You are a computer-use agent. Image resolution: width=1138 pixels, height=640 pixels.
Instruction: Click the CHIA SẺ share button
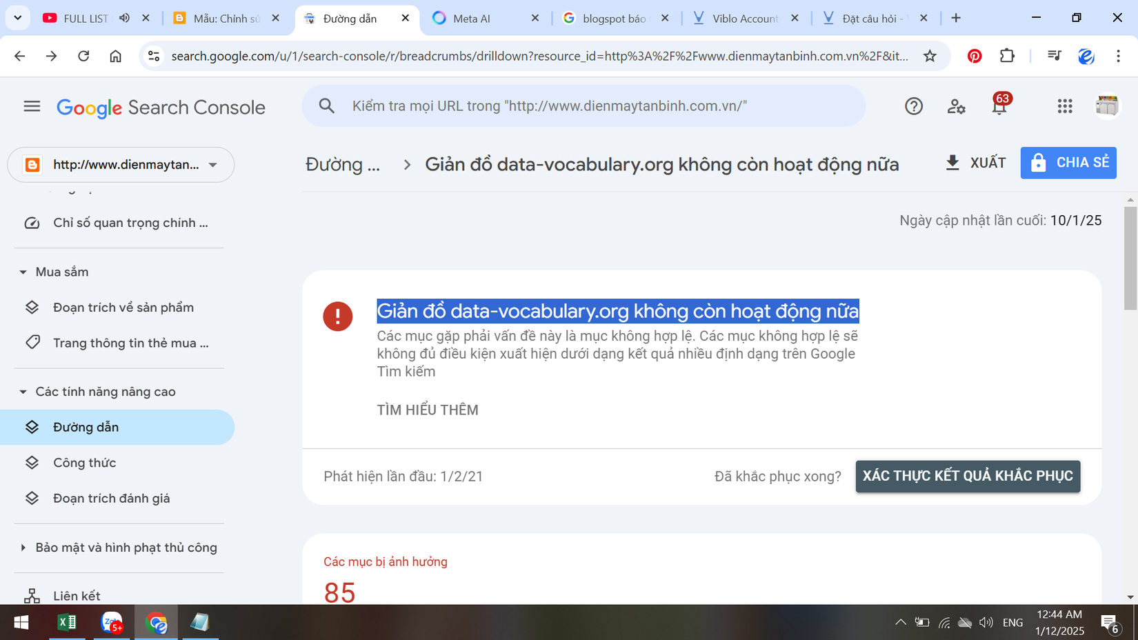tap(1068, 163)
